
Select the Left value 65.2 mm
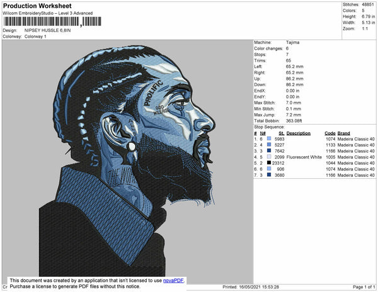[x=295, y=67]
